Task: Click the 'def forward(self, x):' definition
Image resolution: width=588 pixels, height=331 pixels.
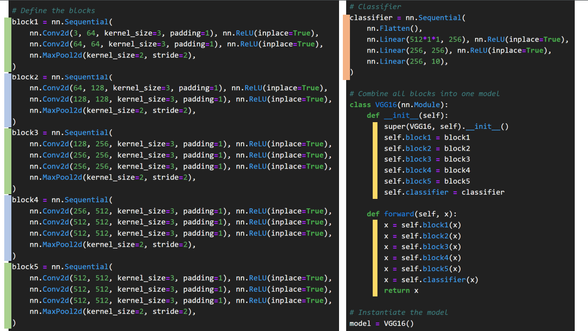Action: coord(412,214)
